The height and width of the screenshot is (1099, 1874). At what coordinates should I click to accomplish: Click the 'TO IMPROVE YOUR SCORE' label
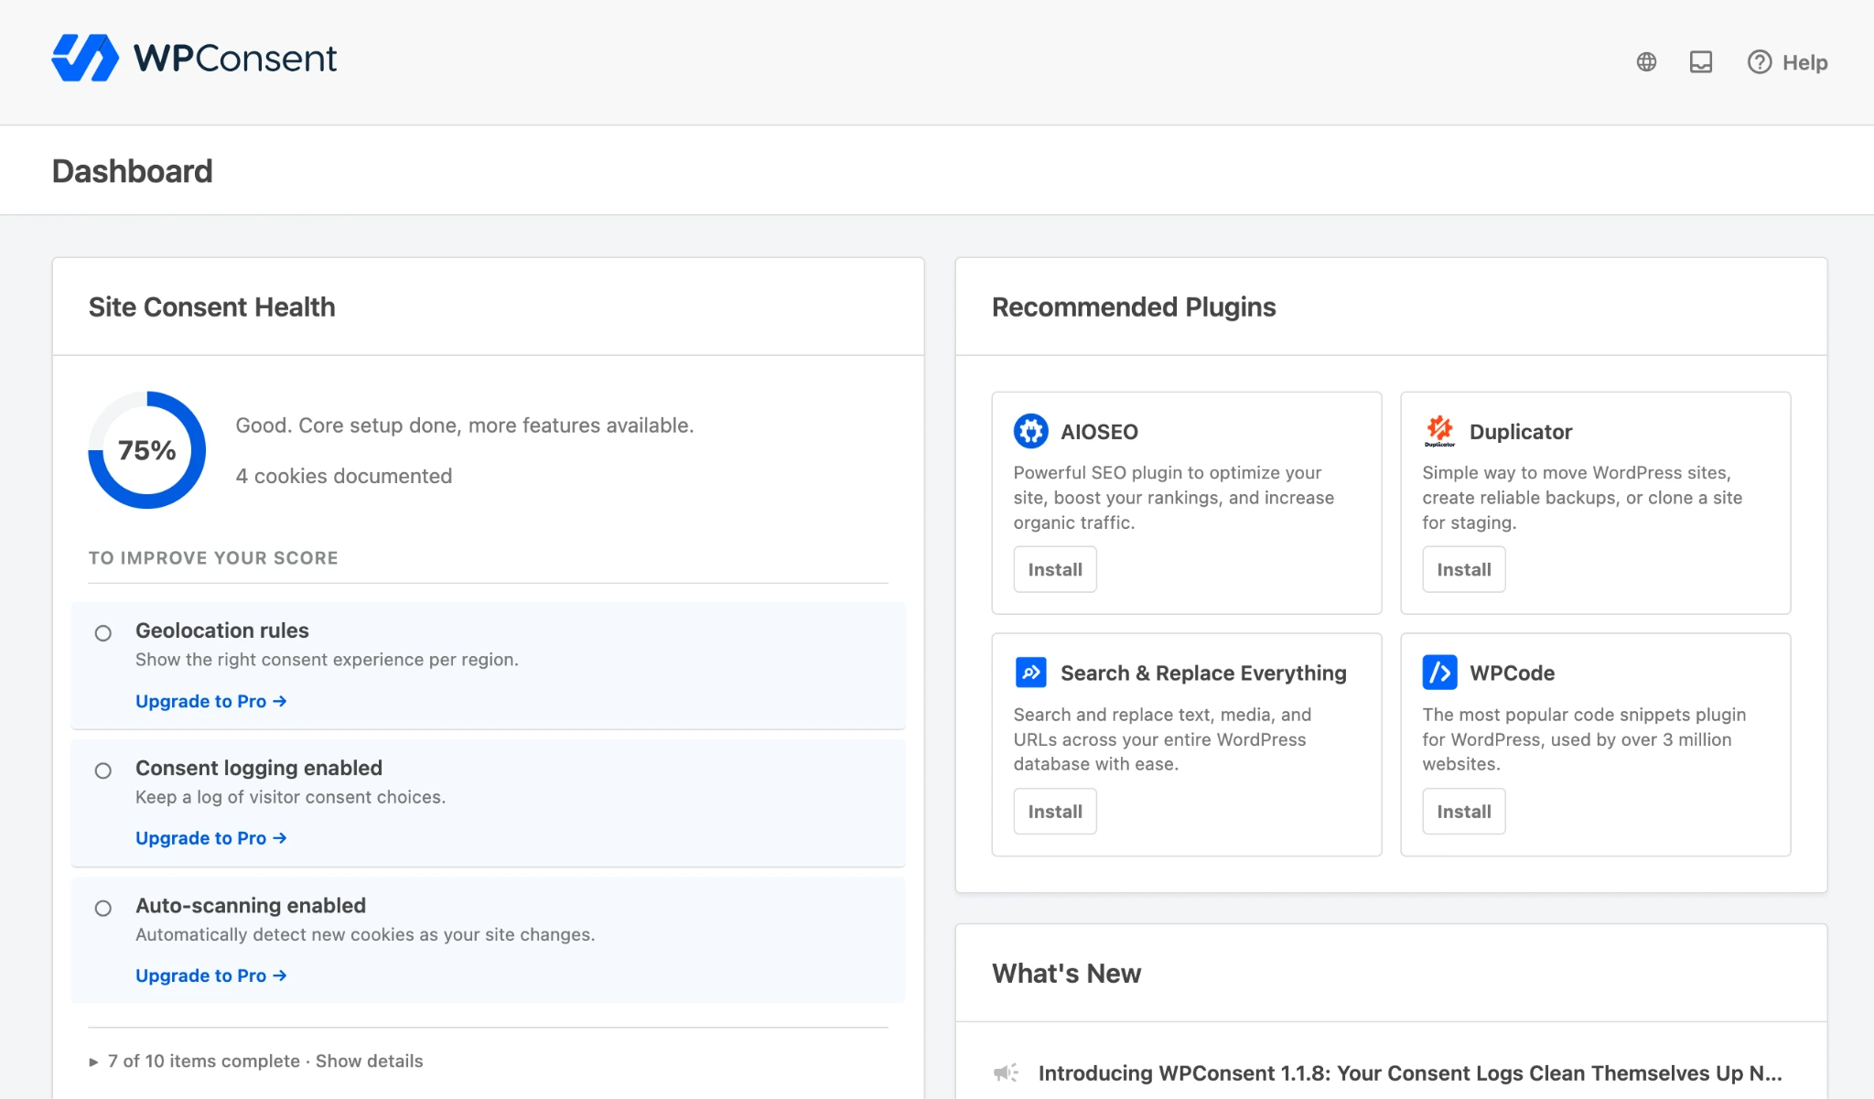click(x=213, y=558)
